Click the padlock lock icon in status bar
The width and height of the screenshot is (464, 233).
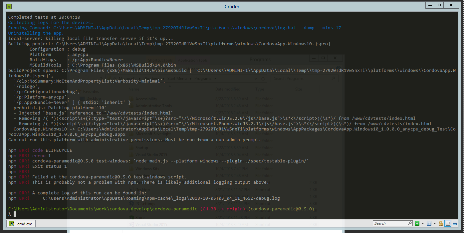[441, 223]
